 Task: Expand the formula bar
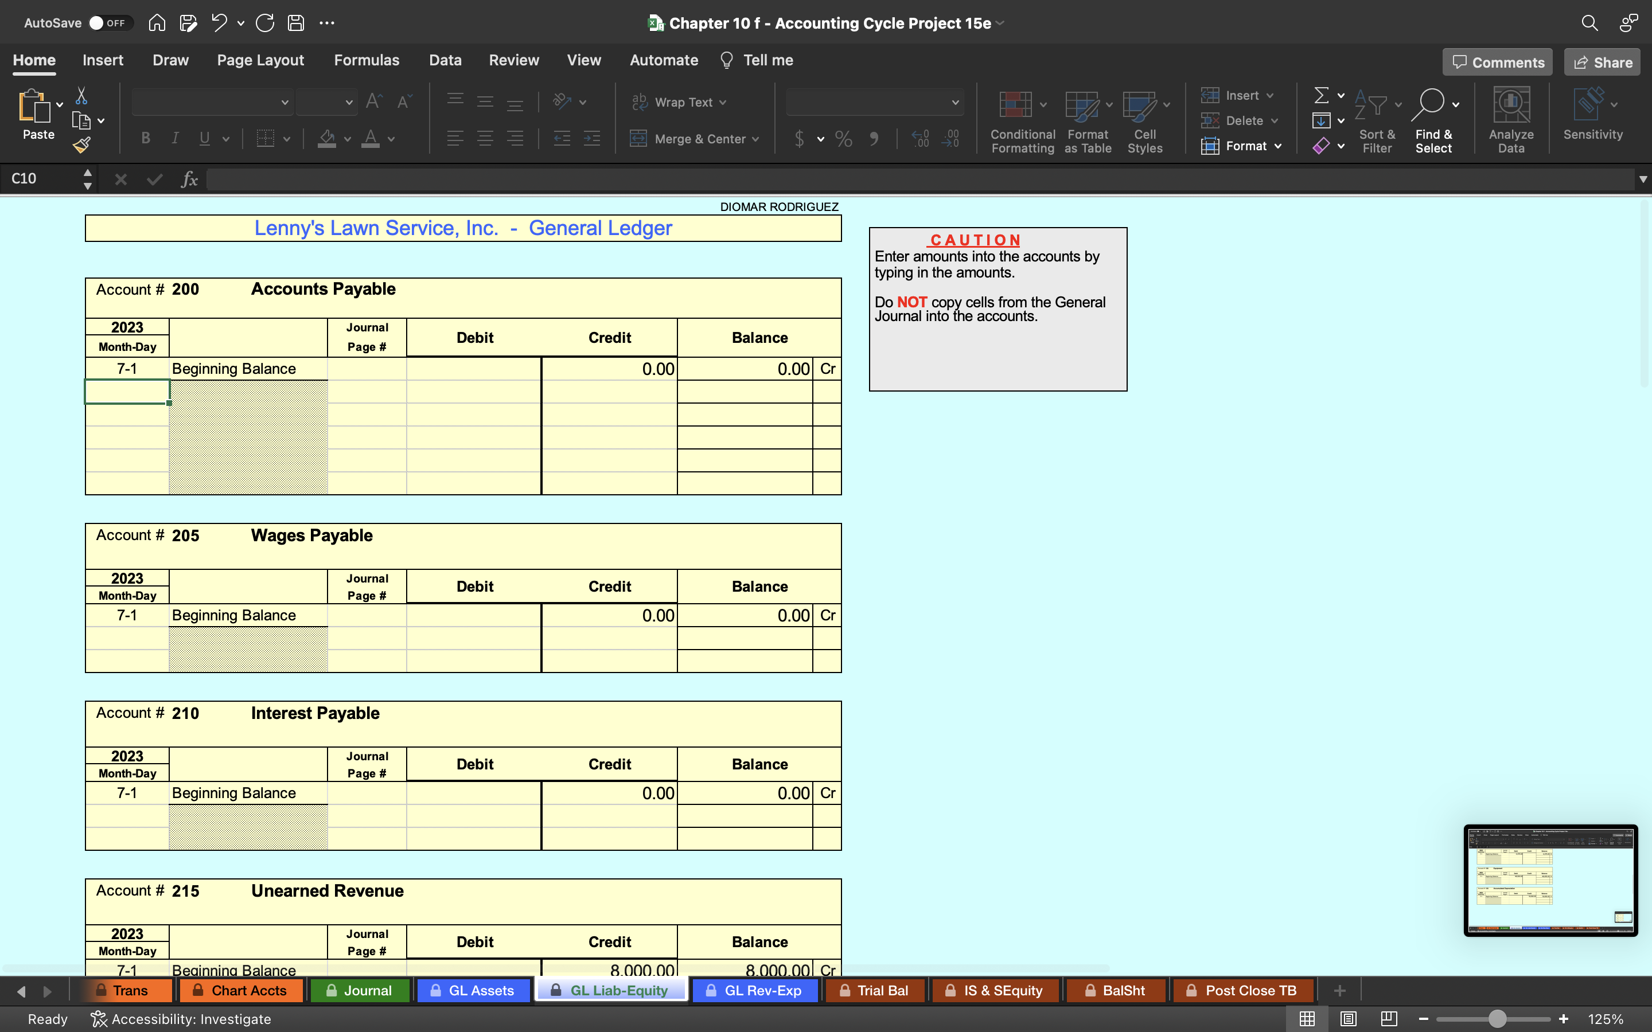1642,179
